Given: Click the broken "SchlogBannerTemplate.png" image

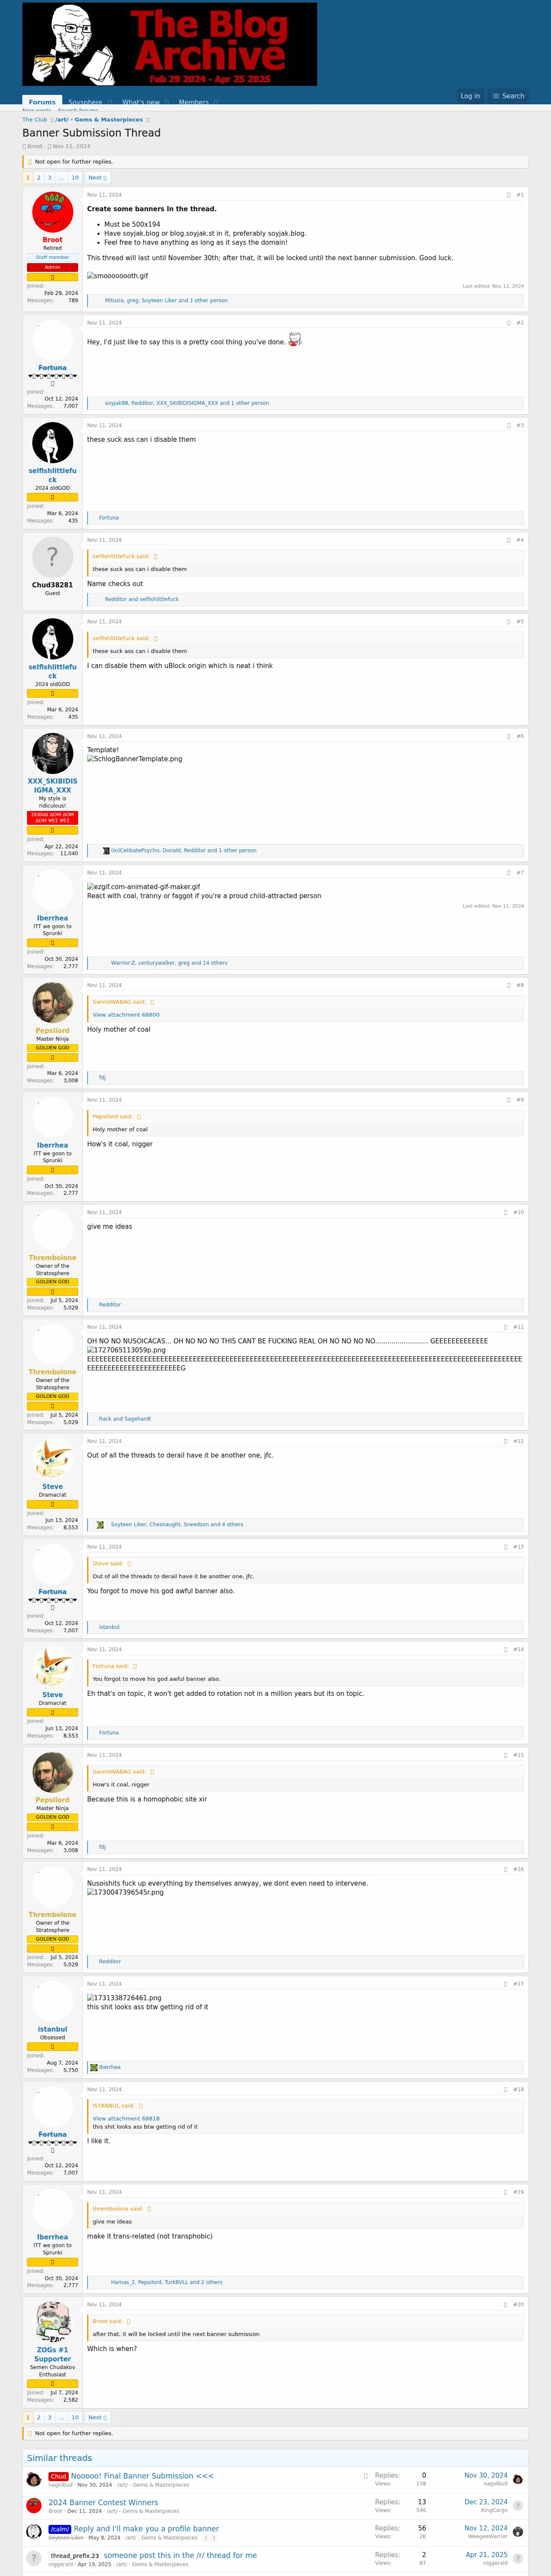Looking at the screenshot, I should point(135,759).
